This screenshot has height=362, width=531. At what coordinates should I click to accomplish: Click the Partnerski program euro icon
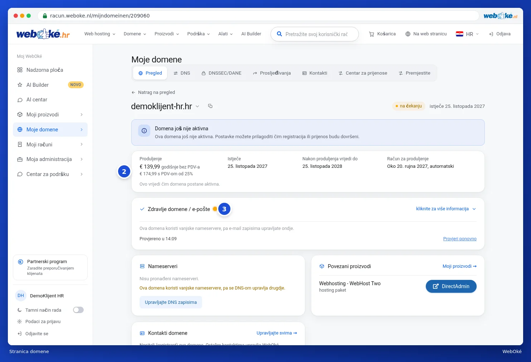click(x=20, y=262)
